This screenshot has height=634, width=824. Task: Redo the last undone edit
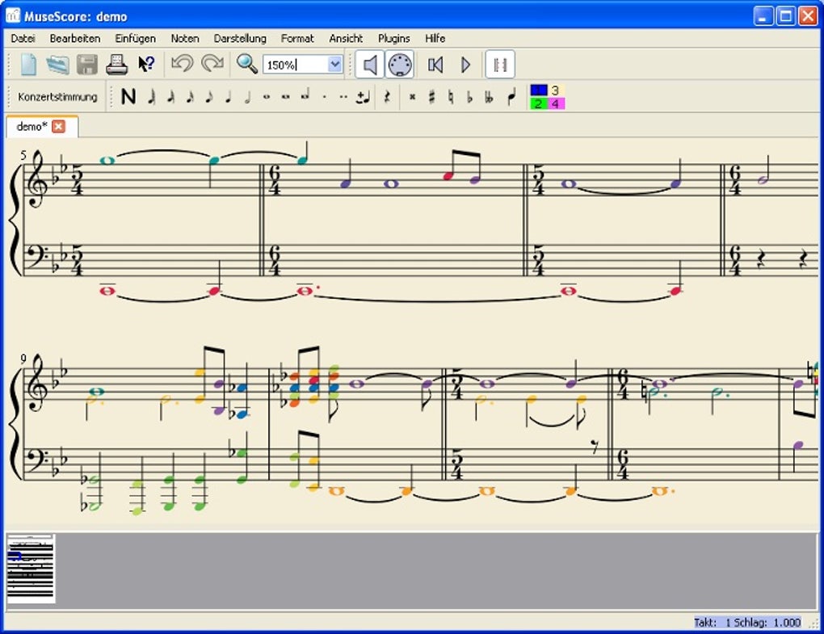coord(212,64)
